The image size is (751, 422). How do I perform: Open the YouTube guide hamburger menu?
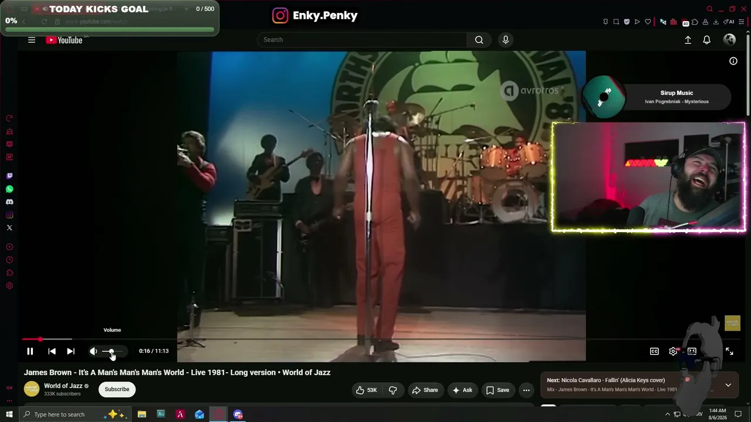point(32,40)
